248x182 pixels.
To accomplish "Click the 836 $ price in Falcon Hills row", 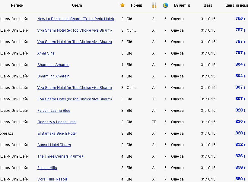I will (x=240, y=167).
